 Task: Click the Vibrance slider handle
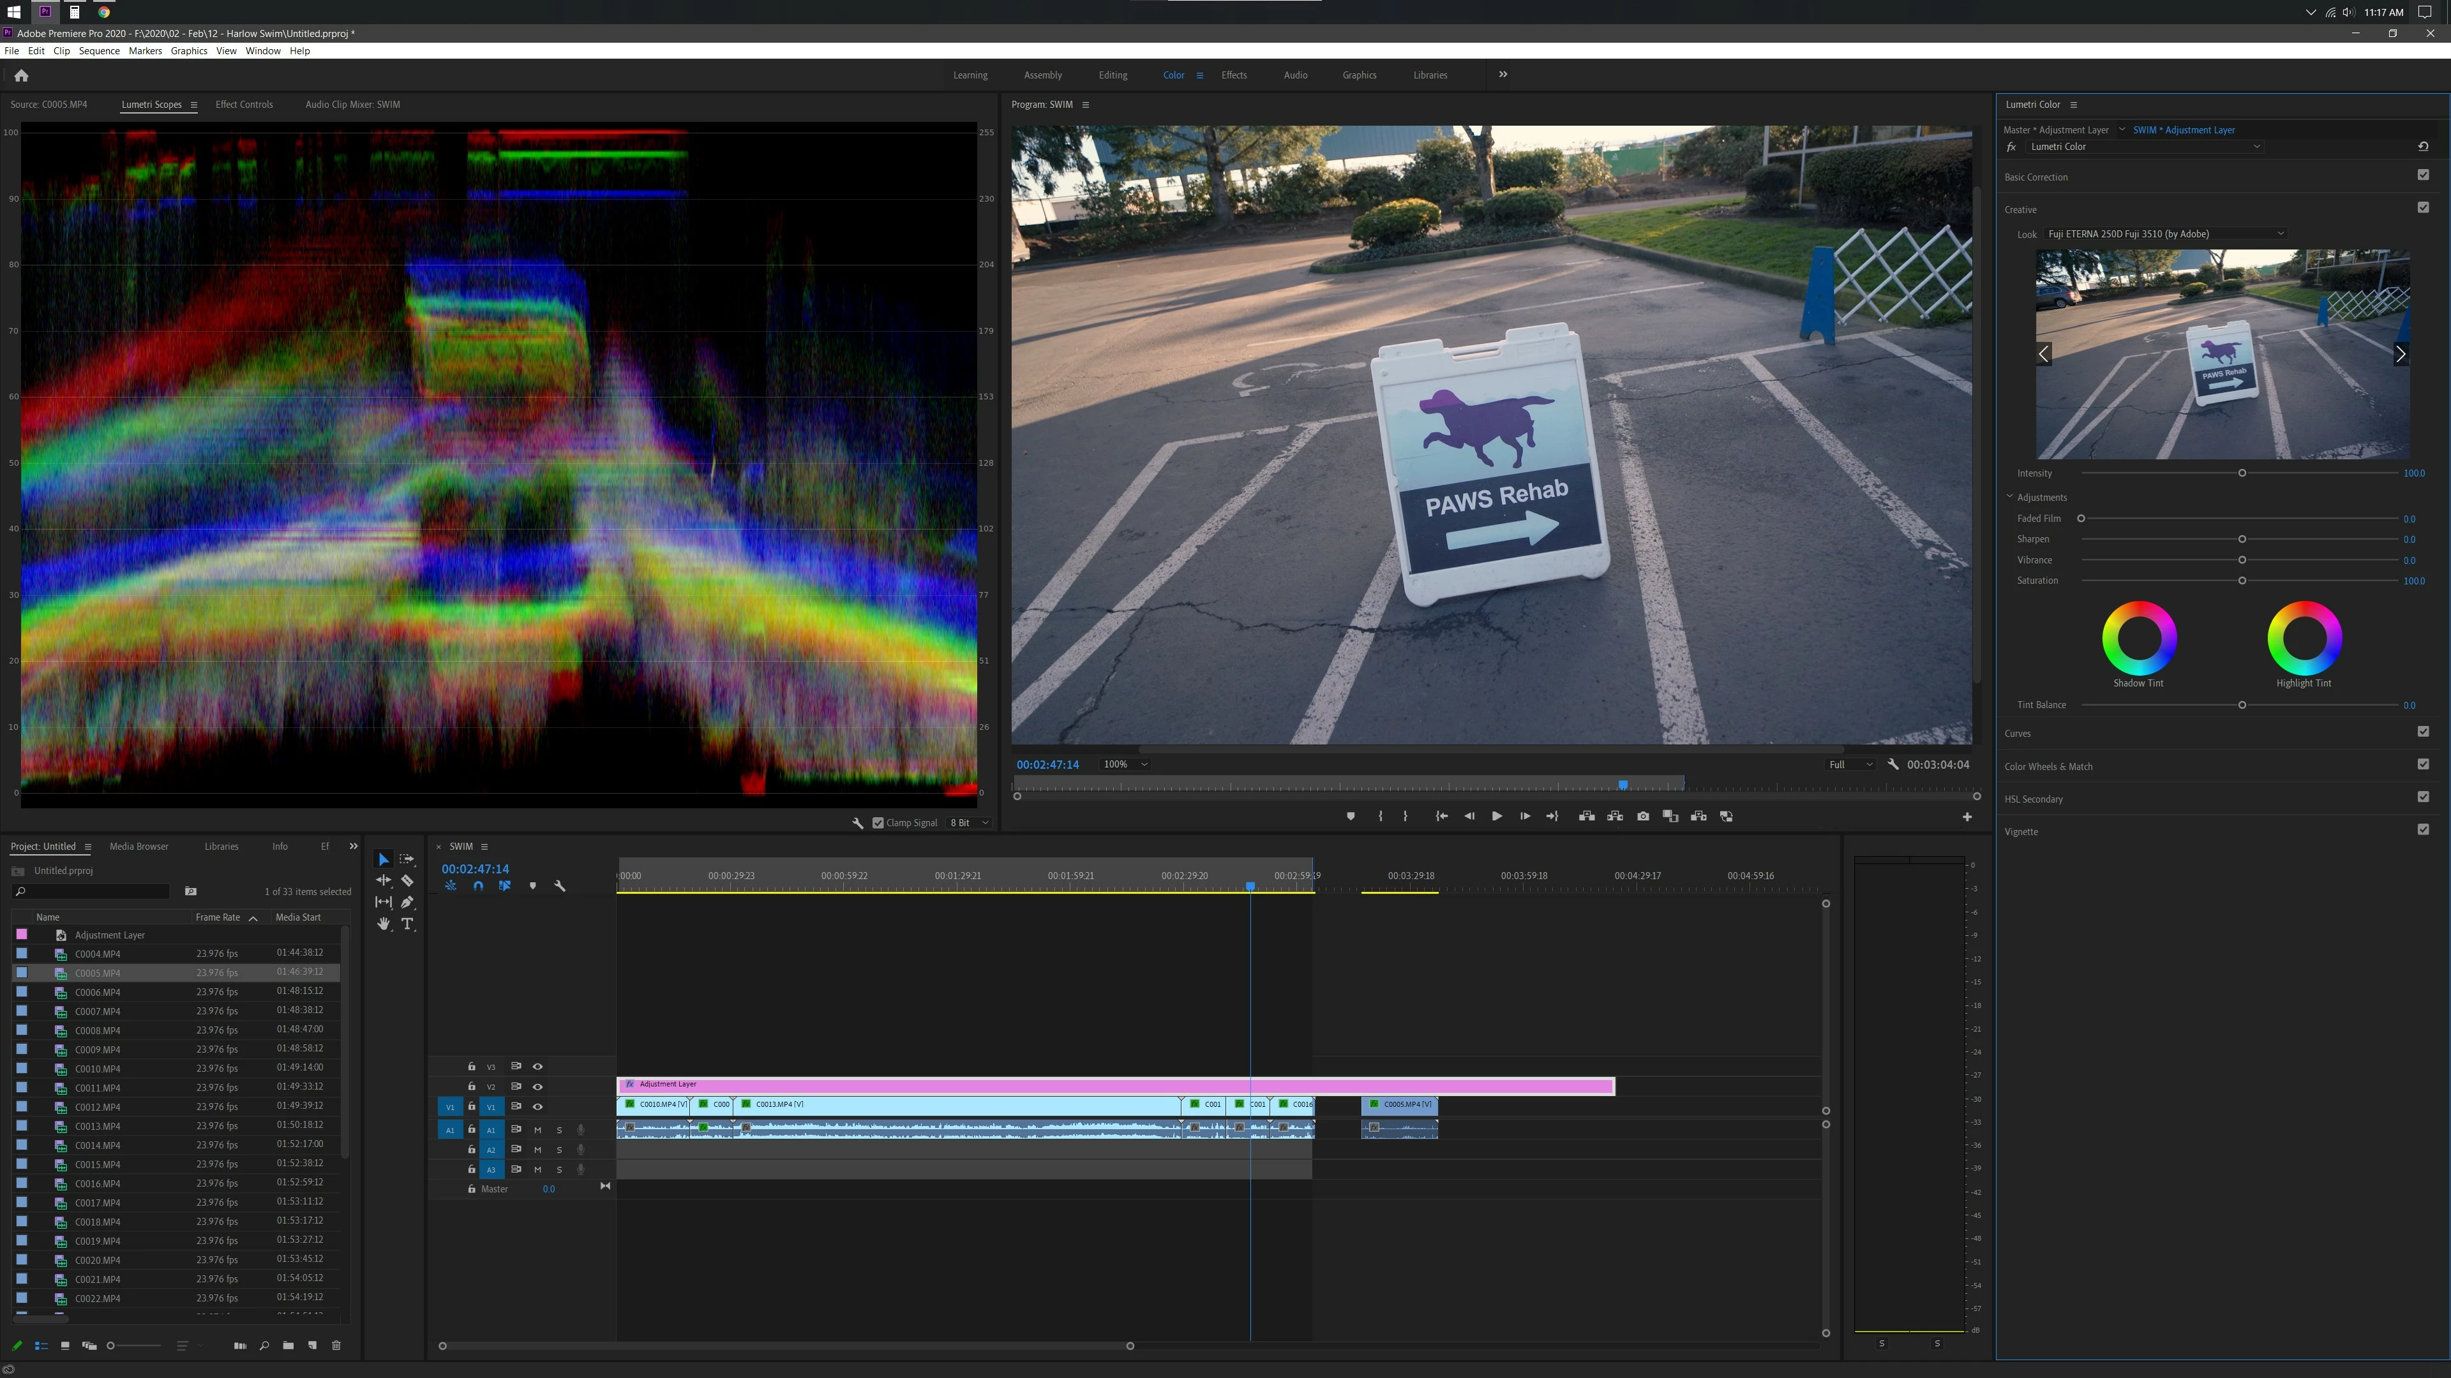[2242, 560]
